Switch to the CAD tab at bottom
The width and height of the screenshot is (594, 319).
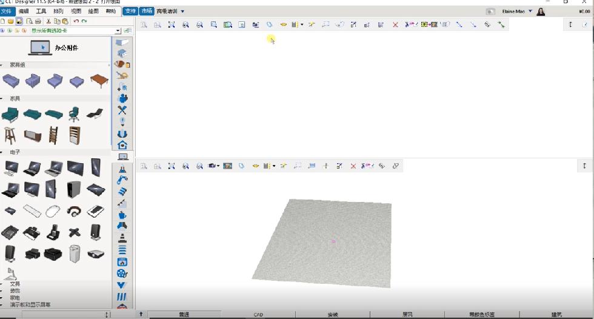[x=258, y=315]
